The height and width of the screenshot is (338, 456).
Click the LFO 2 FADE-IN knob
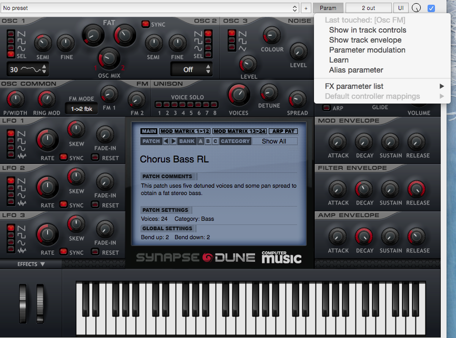105,182
